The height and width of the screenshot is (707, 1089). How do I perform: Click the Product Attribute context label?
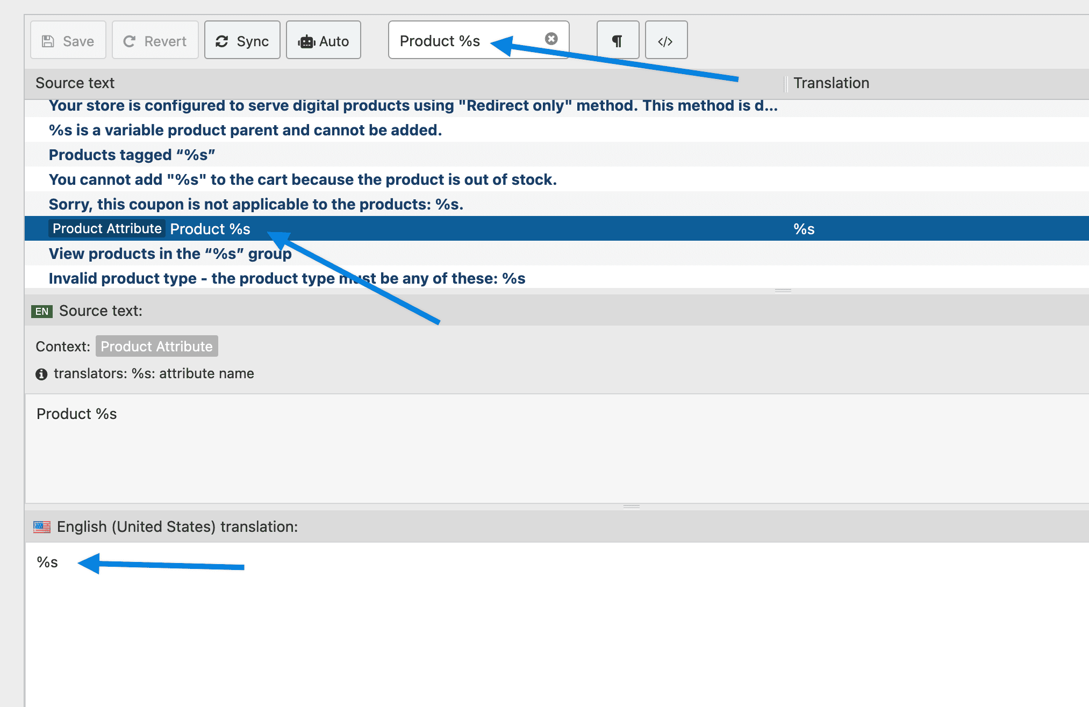pos(157,347)
